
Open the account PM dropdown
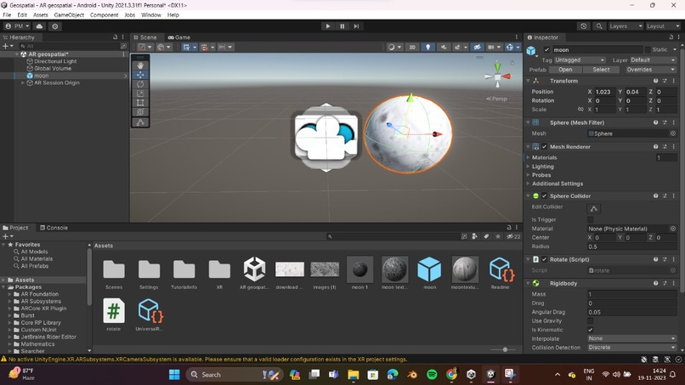click(17, 26)
